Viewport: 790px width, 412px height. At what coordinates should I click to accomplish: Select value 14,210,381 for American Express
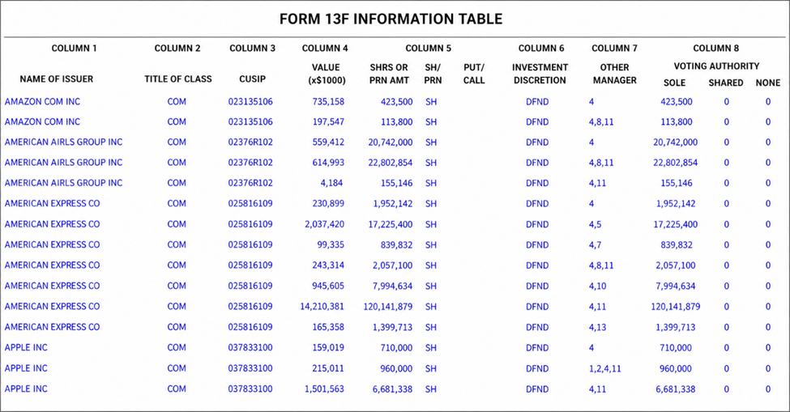coord(322,306)
